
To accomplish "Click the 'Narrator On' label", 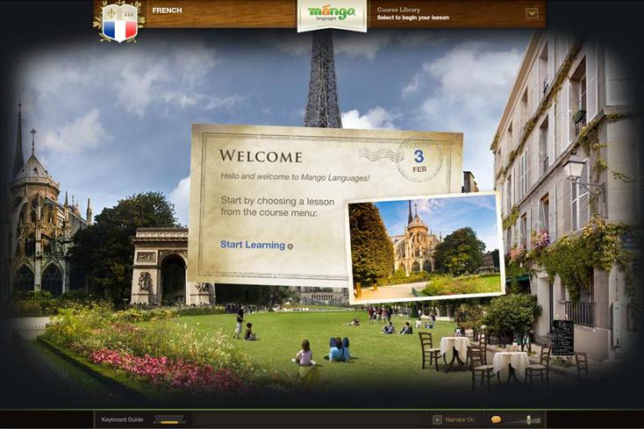I will tap(460, 419).
